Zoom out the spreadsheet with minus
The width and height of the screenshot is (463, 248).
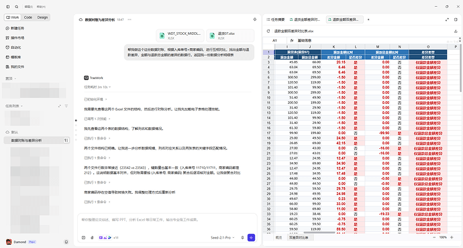[x=434, y=237]
